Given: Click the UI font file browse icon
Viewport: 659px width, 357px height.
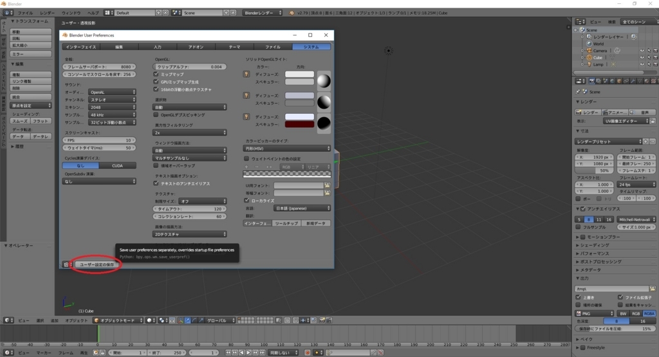Looking at the screenshot, I should pyautogui.click(x=327, y=185).
